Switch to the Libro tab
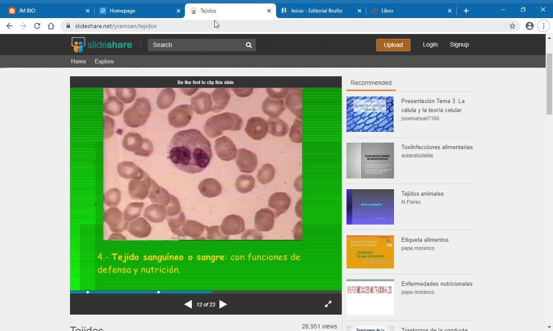Screen dimensions: 553x331 (x=411, y=11)
